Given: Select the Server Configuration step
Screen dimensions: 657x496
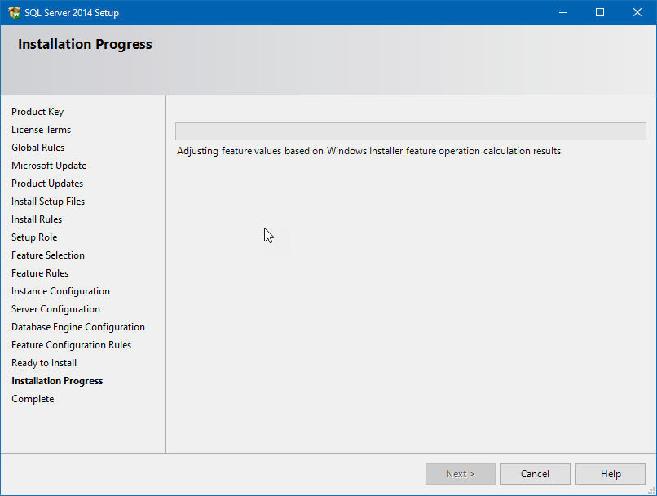Looking at the screenshot, I should click(55, 309).
